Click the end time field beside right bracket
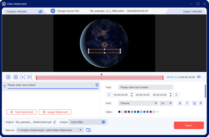Screen dimensions: 209x137 coord(160,95)
